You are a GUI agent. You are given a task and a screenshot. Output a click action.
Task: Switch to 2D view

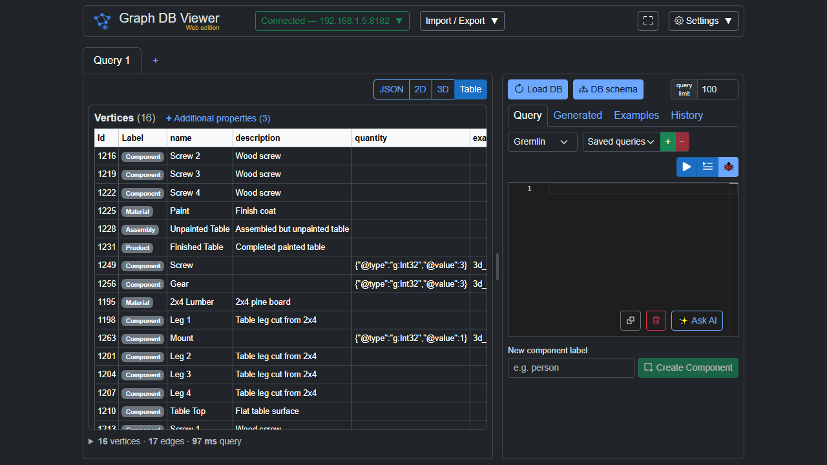[420, 89]
